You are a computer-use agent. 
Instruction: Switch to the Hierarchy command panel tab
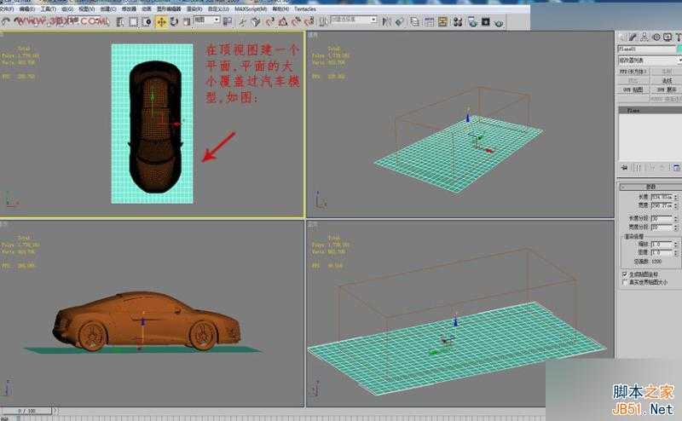[x=644, y=37]
